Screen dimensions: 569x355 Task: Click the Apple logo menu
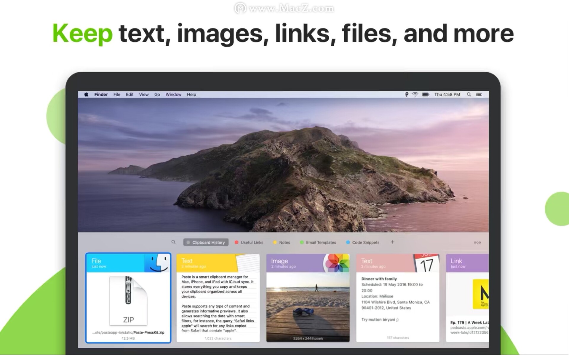[86, 94]
